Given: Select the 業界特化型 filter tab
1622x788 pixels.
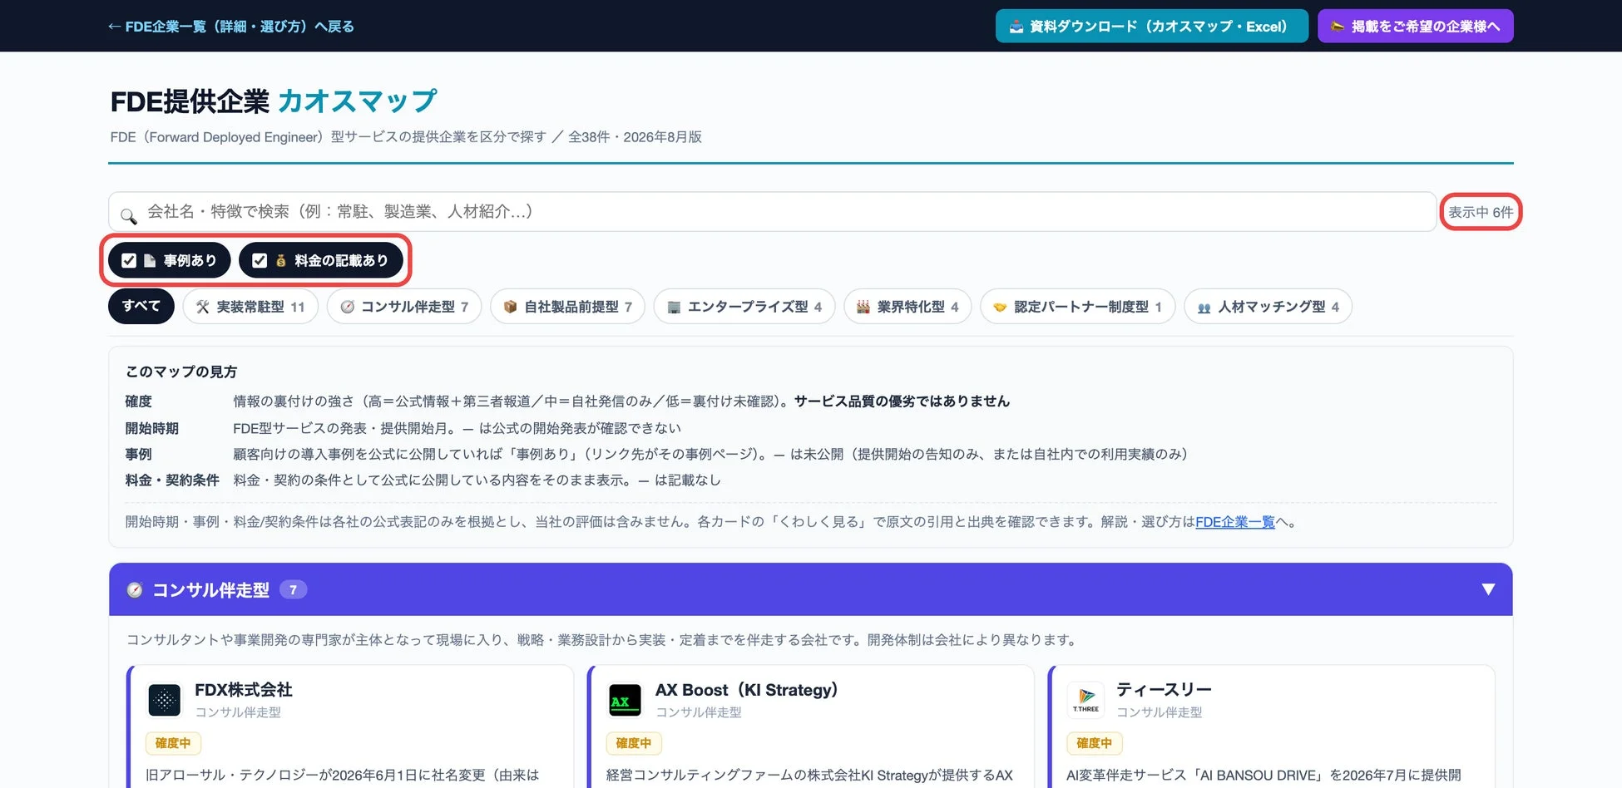Looking at the screenshot, I should (907, 307).
